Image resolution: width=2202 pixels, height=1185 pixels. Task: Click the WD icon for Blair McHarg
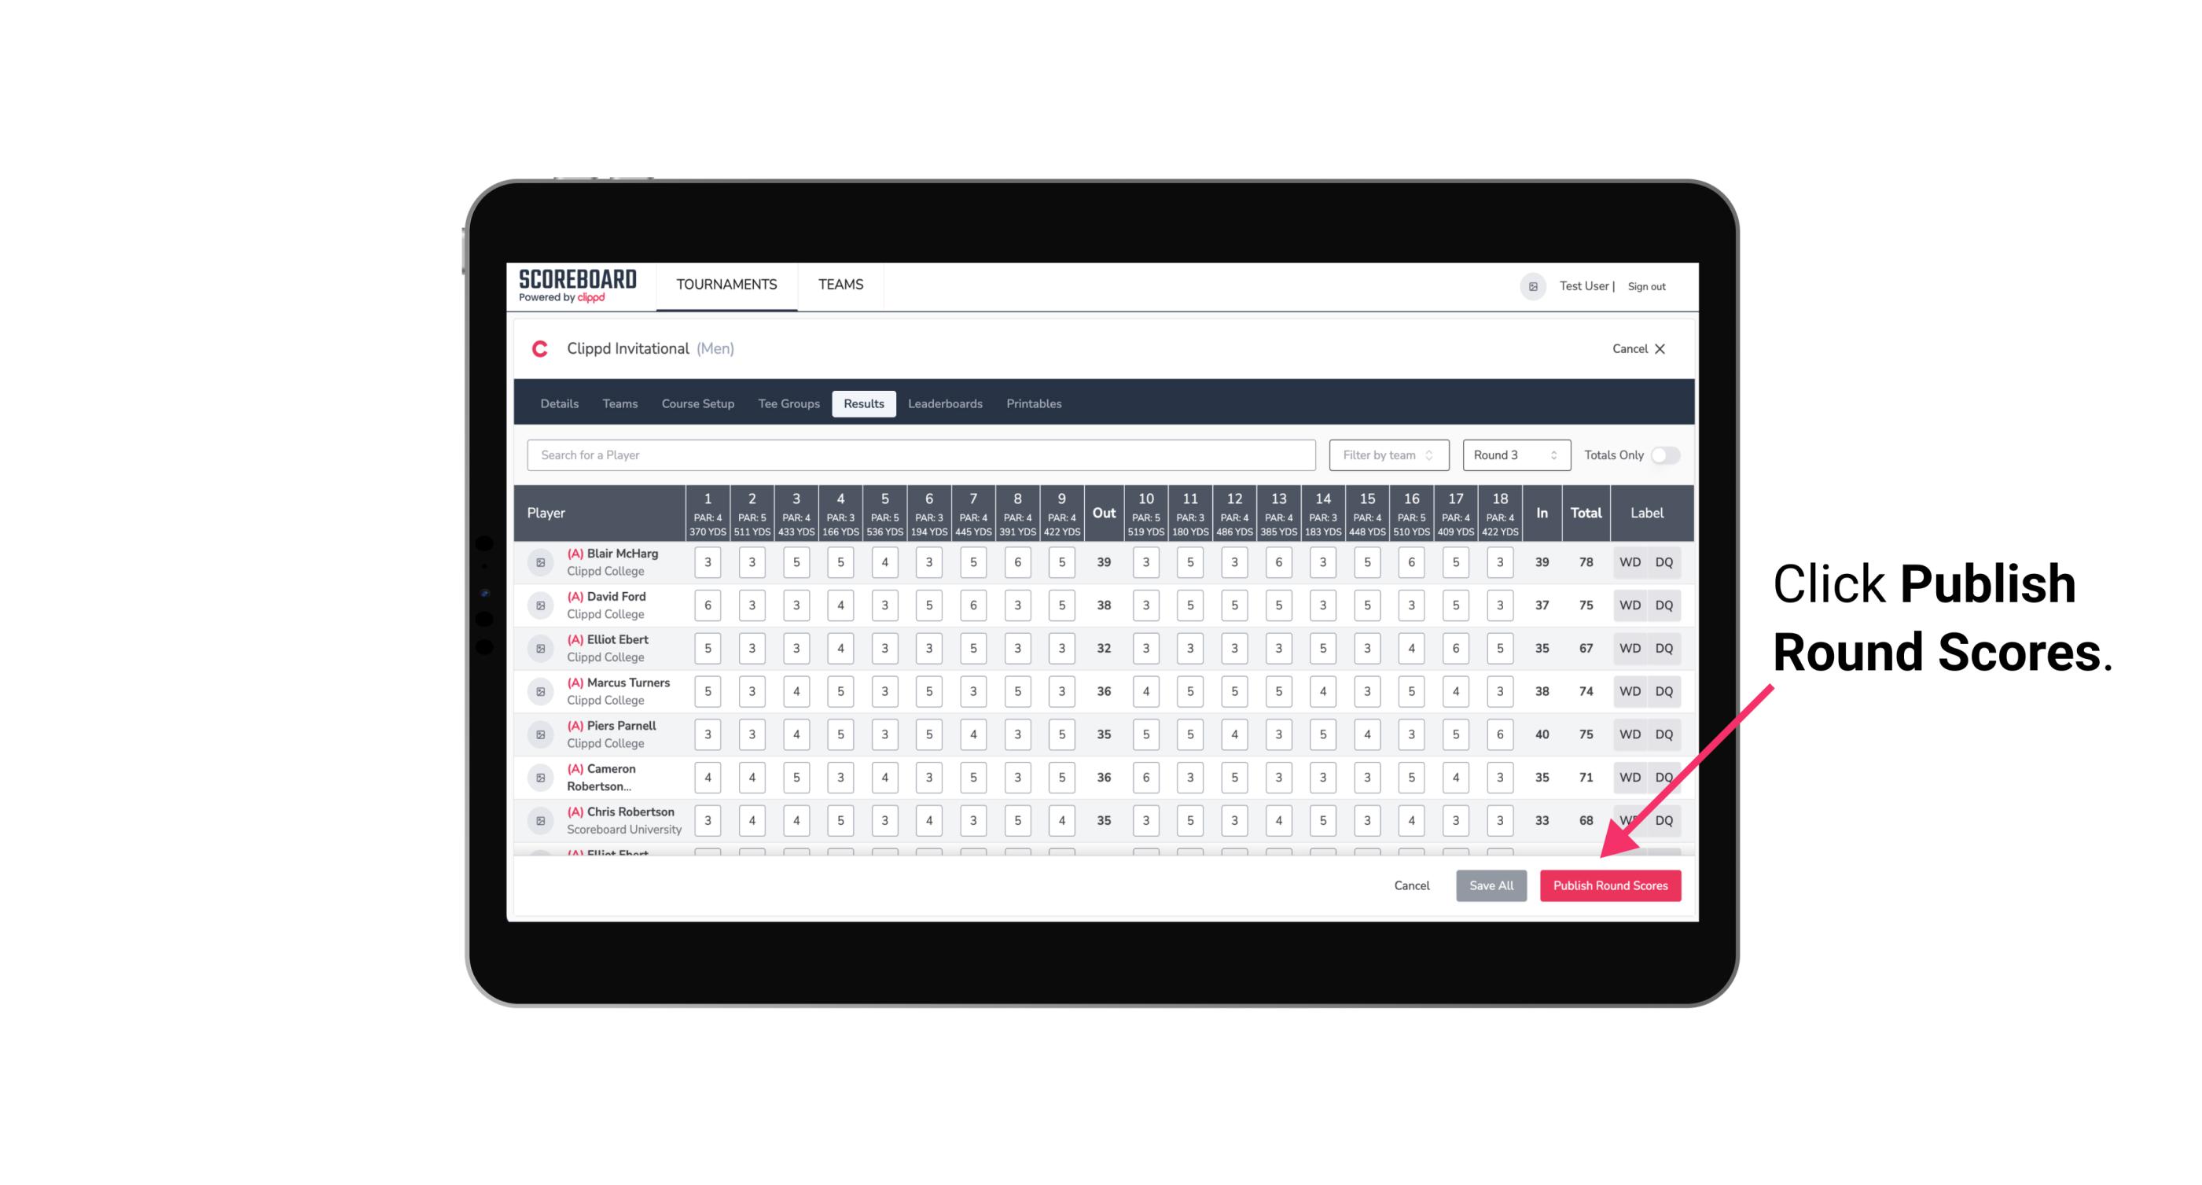(x=1629, y=562)
